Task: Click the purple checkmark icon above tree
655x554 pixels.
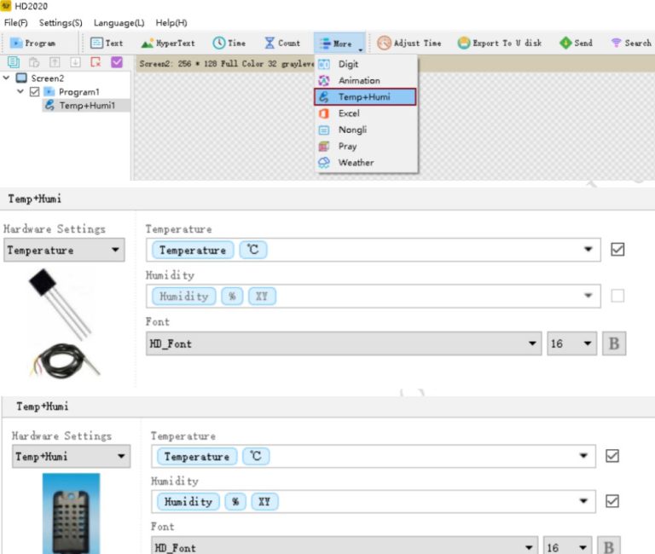Action: pyautogui.click(x=117, y=62)
